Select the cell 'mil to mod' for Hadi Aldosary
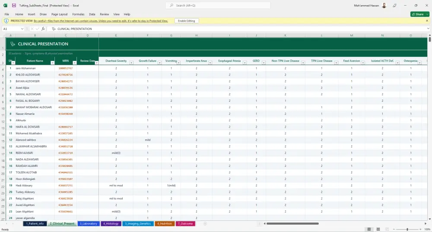This screenshot has height=232, width=432. tap(116, 185)
